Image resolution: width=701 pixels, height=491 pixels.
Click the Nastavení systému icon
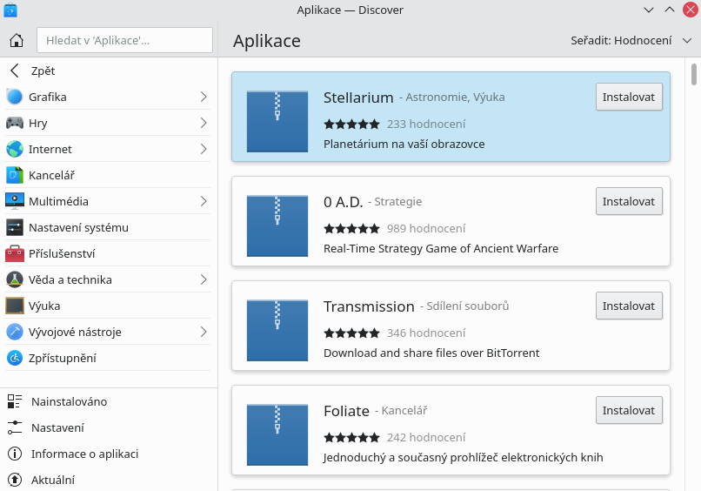(x=14, y=227)
